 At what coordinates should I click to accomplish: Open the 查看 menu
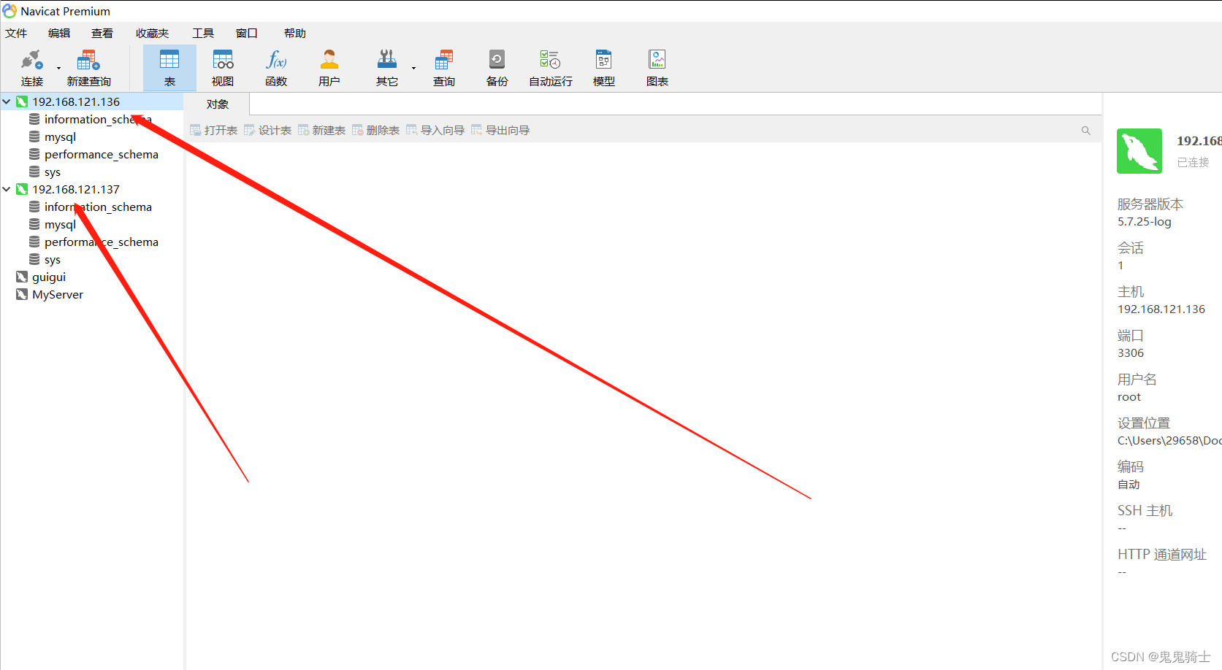(102, 34)
